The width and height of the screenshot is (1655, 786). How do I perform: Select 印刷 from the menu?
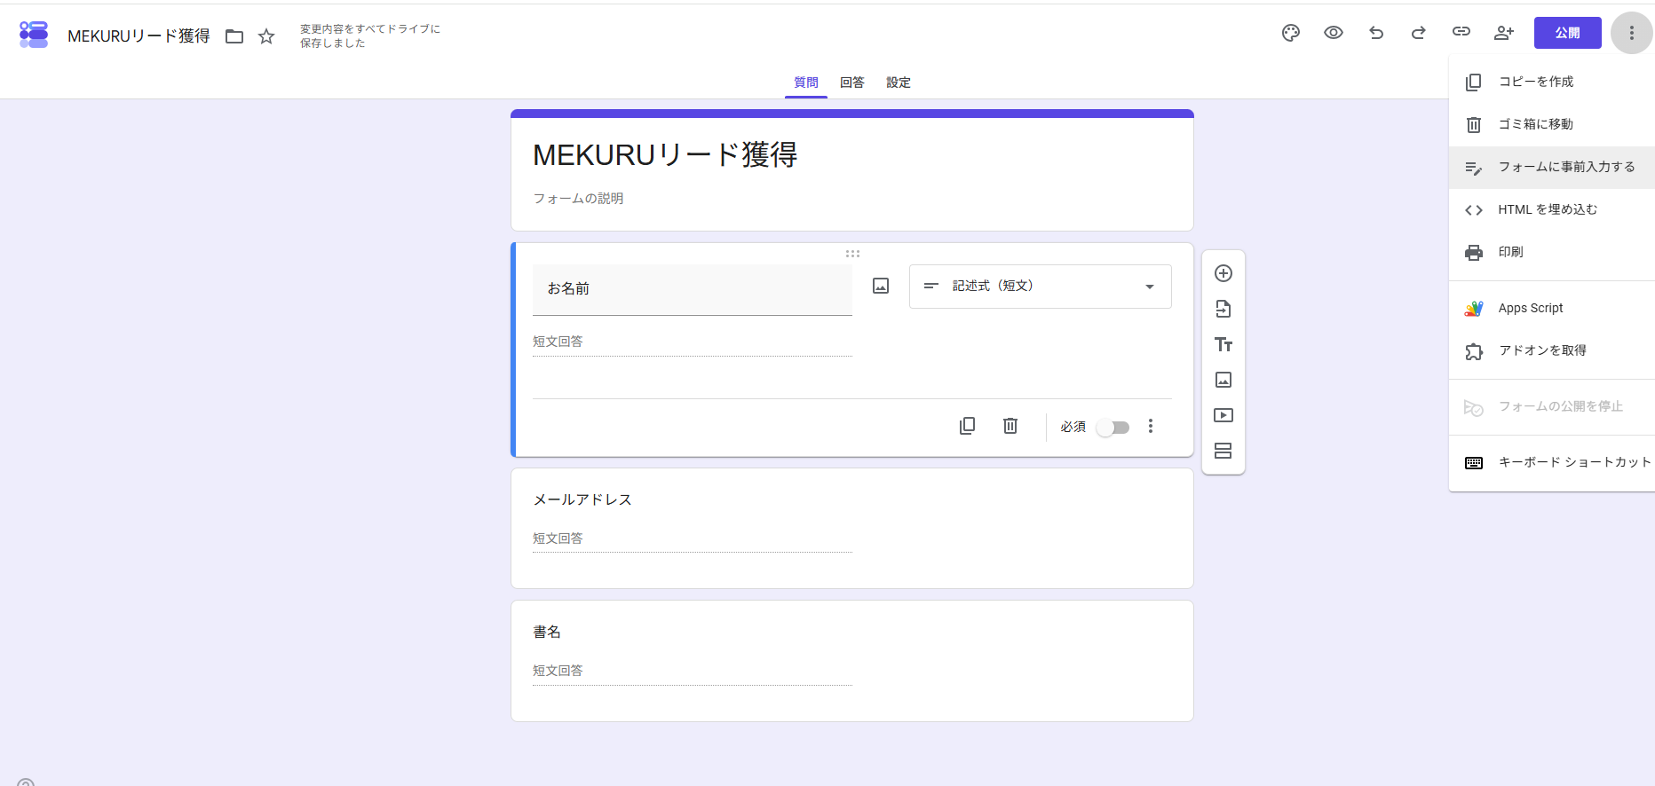[x=1552, y=252]
